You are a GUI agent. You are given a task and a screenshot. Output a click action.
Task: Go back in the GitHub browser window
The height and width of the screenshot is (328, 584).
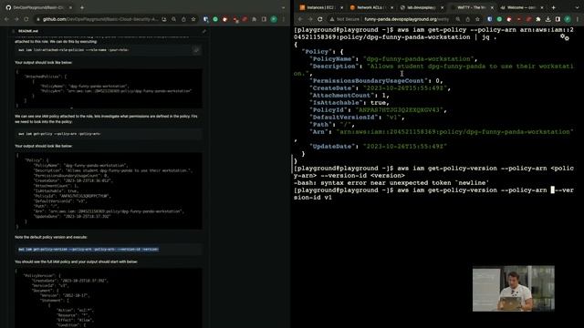tap(6, 19)
